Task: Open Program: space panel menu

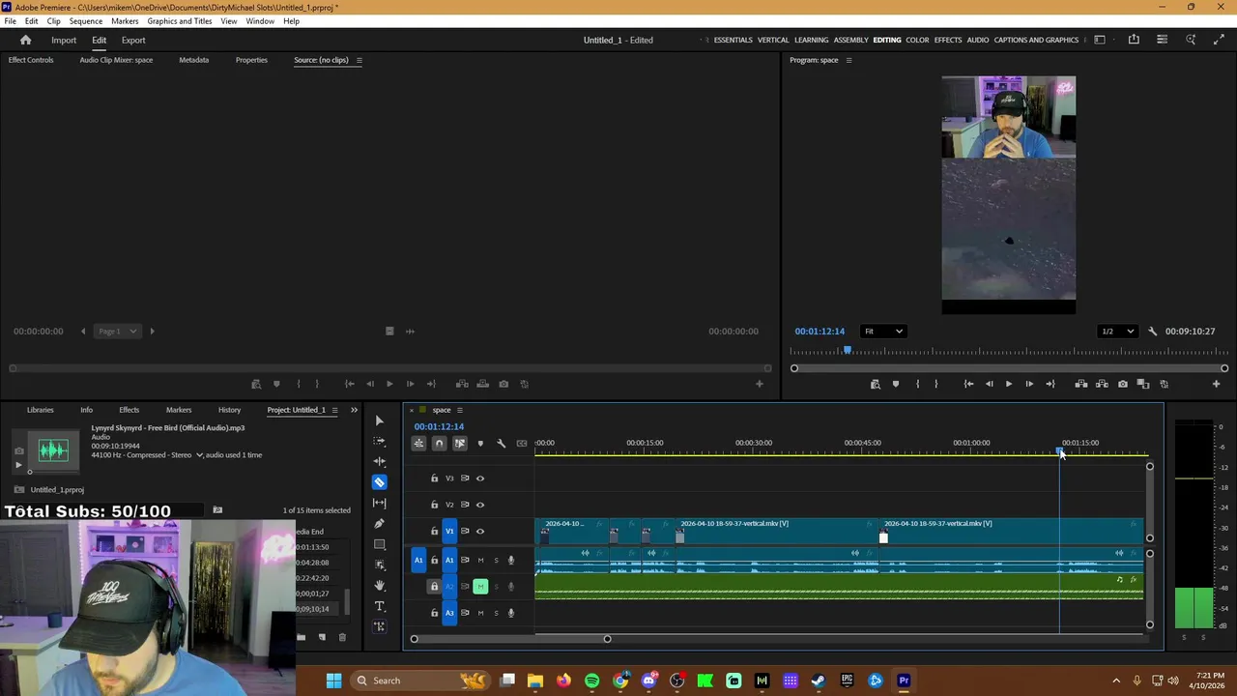Action: coord(849,60)
